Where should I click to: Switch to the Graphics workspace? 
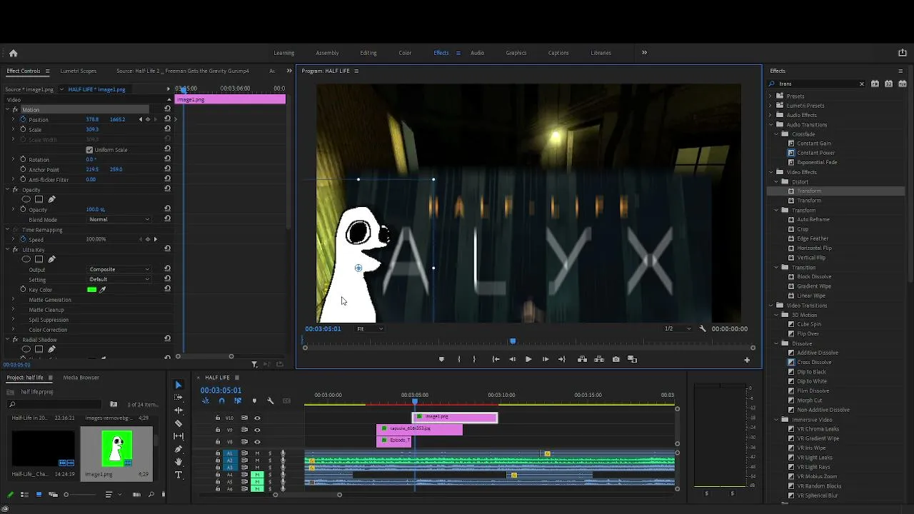pos(516,53)
